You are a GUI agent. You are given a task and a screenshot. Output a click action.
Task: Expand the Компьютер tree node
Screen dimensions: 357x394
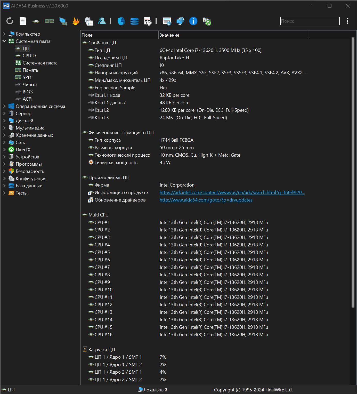(4, 34)
